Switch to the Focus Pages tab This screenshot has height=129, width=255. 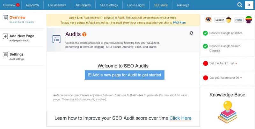136,5
